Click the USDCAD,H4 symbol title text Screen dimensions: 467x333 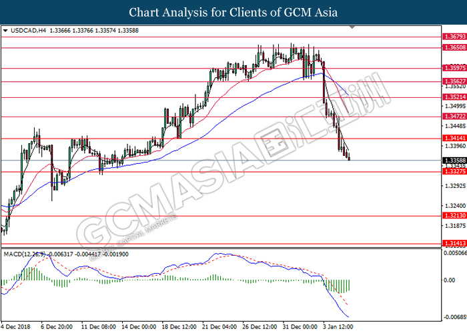coord(28,31)
